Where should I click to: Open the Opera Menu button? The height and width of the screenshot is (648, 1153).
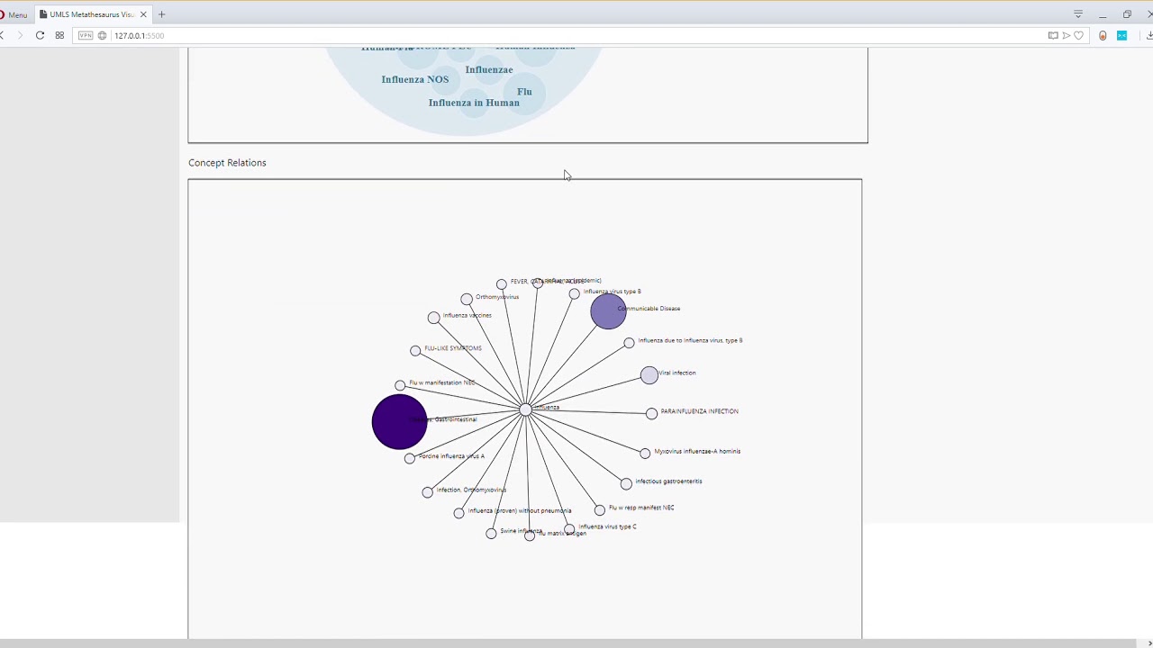tap(14, 14)
